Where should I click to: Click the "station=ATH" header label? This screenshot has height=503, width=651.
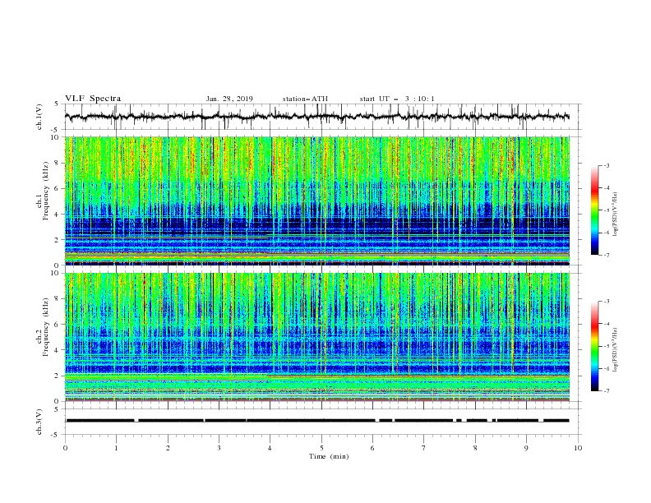[x=305, y=99]
